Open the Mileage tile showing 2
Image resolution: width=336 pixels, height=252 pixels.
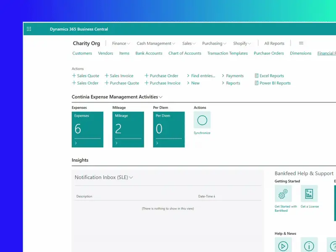pos(128,129)
